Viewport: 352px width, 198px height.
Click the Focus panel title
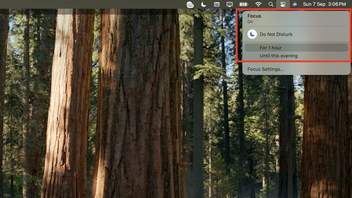(254, 16)
